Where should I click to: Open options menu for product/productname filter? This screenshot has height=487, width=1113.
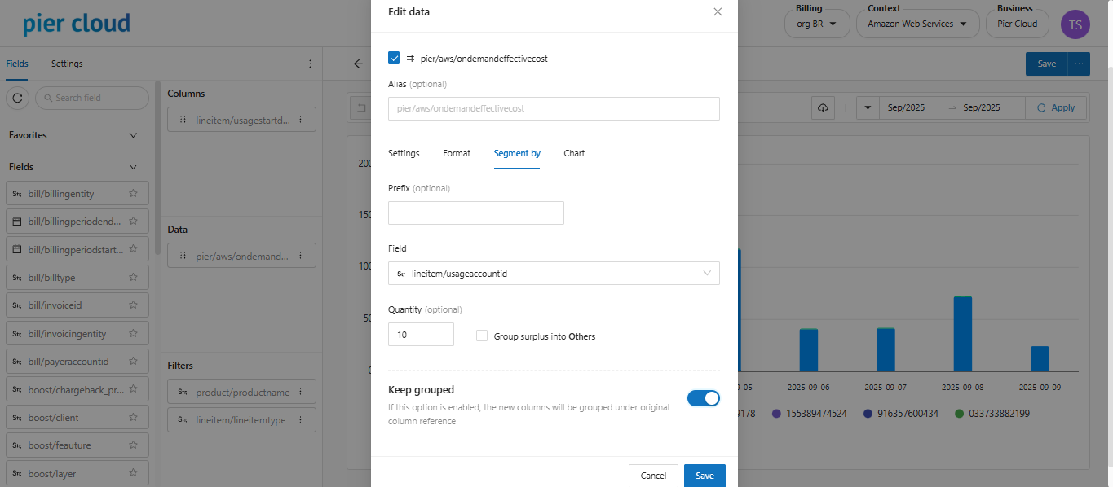click(x=300, y=392)
